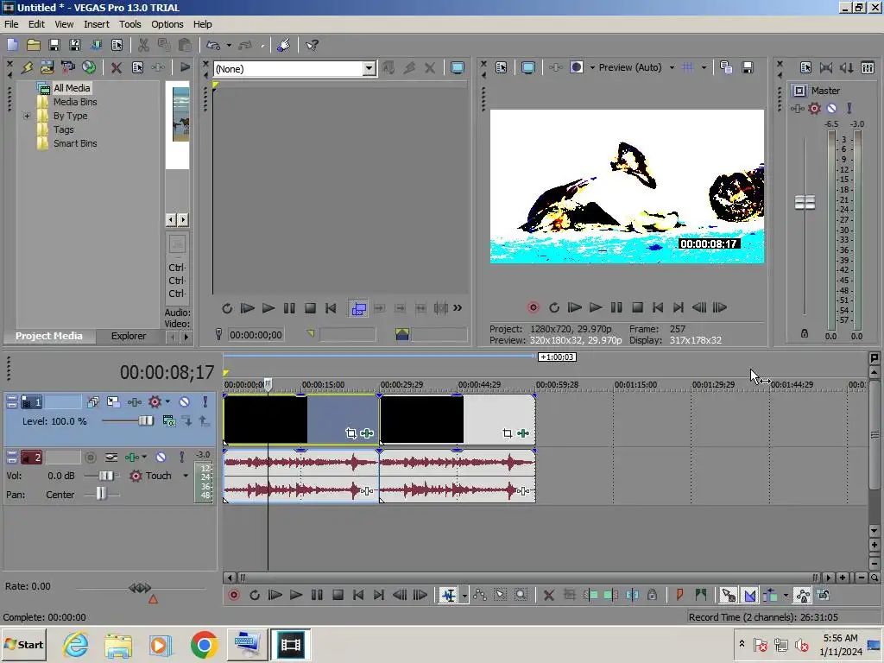
Task: Open the File menu
Action: (11, 24)
